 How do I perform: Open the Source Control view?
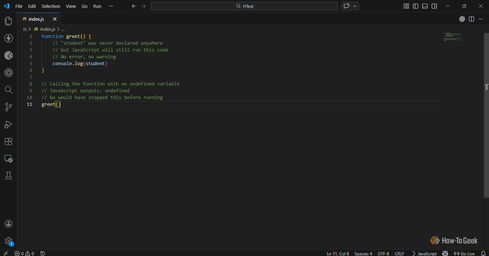click(8, 107)
